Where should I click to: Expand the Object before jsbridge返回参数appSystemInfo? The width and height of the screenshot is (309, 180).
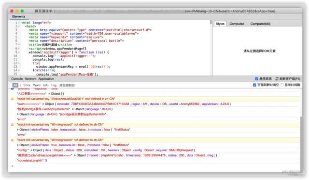coord(18,114)
